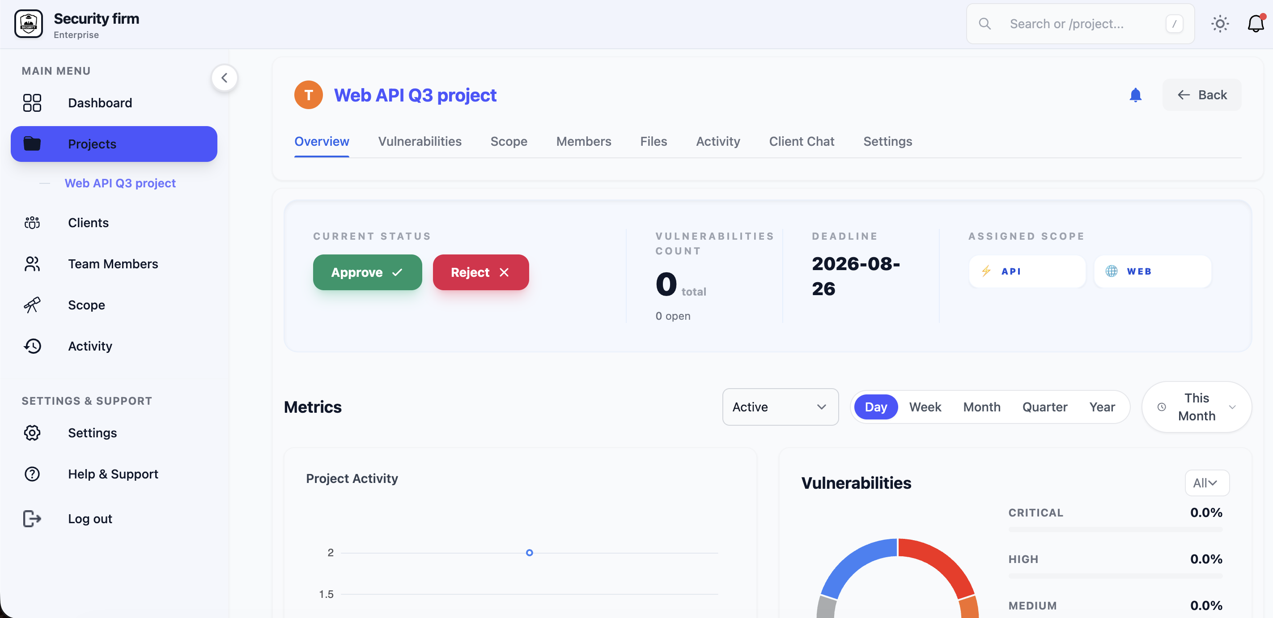Click the Clients group icon
Viewport: 1273px width, 618px height.
(32, 223)
